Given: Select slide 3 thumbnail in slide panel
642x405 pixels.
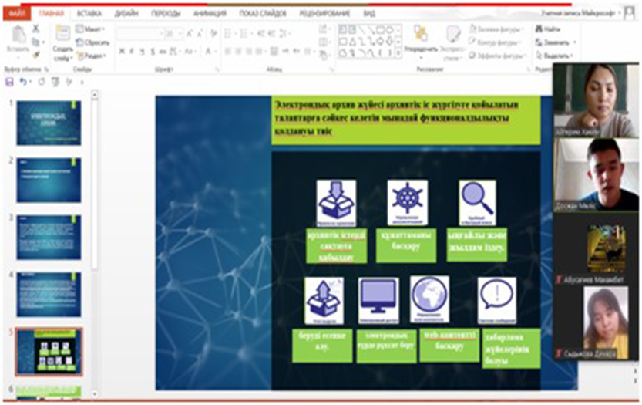Looking at the screenshot, I should pyautogui.click(x=49, y=236).
